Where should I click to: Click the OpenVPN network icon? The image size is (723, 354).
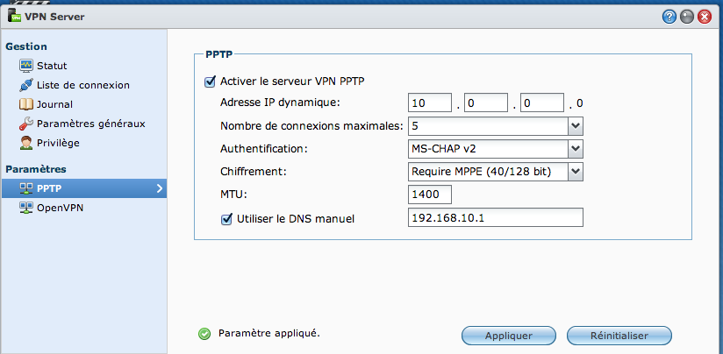25,208
